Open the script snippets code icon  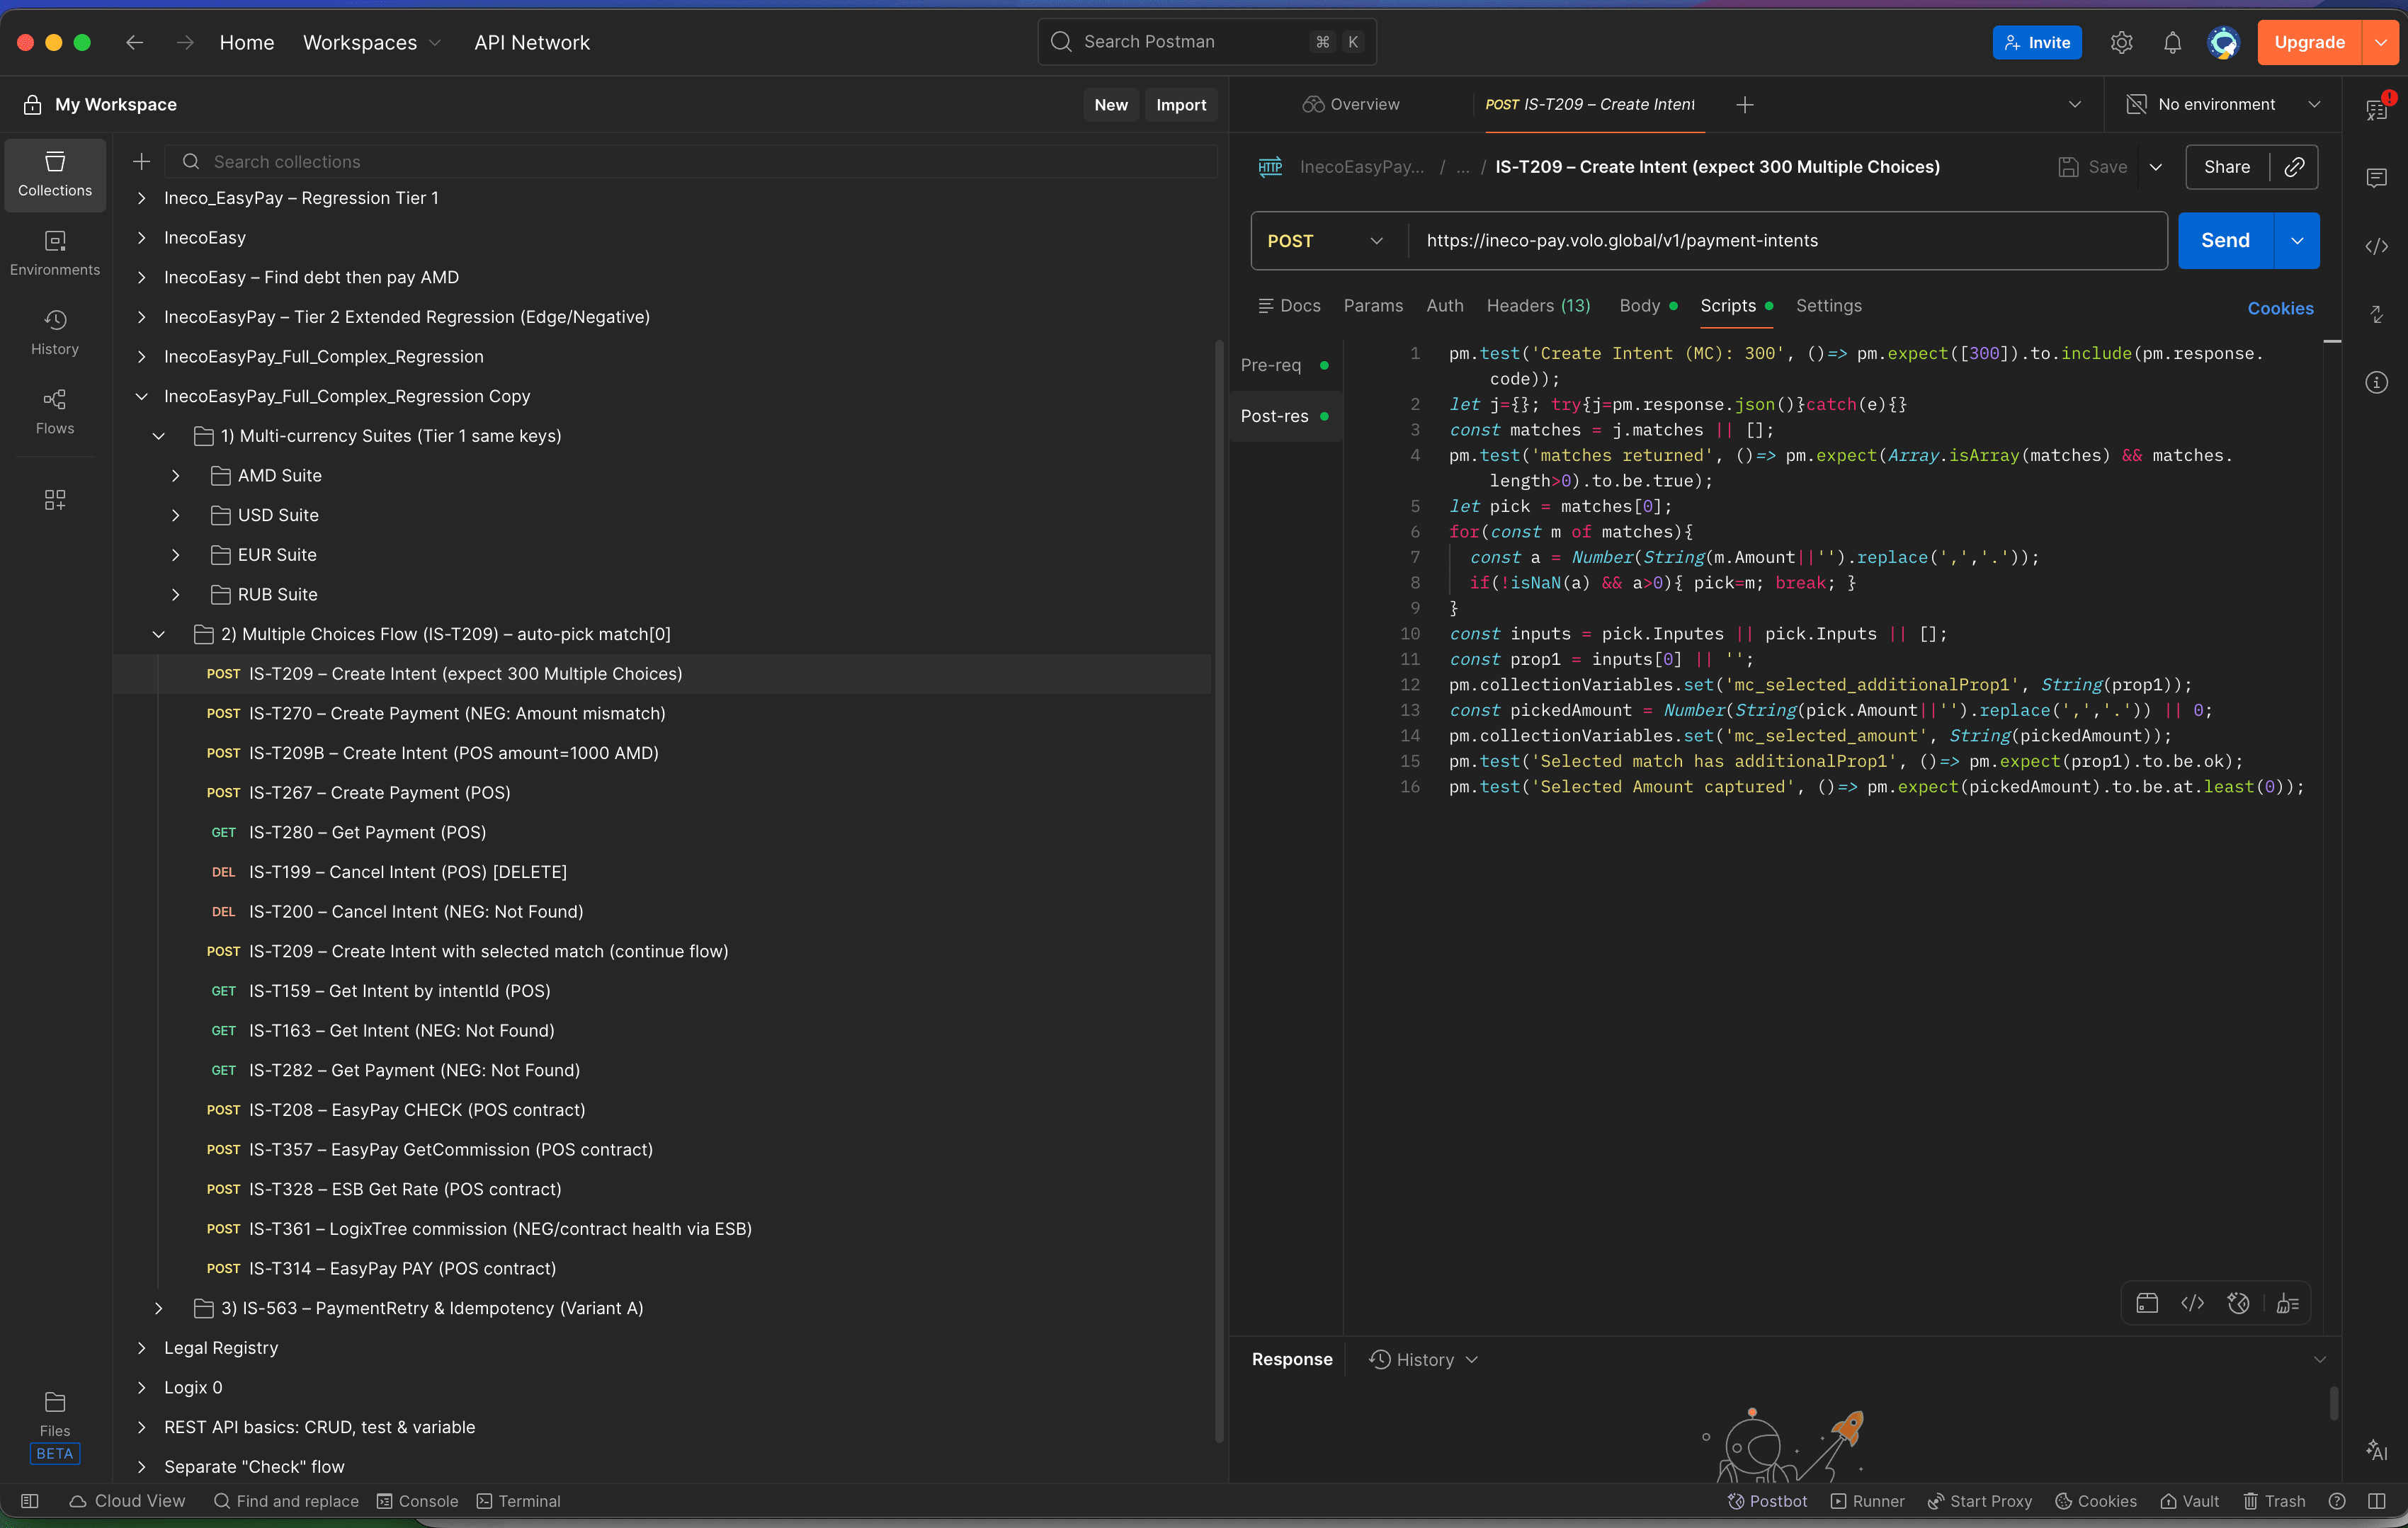pyautogui.click(x=2192, y=1302)
